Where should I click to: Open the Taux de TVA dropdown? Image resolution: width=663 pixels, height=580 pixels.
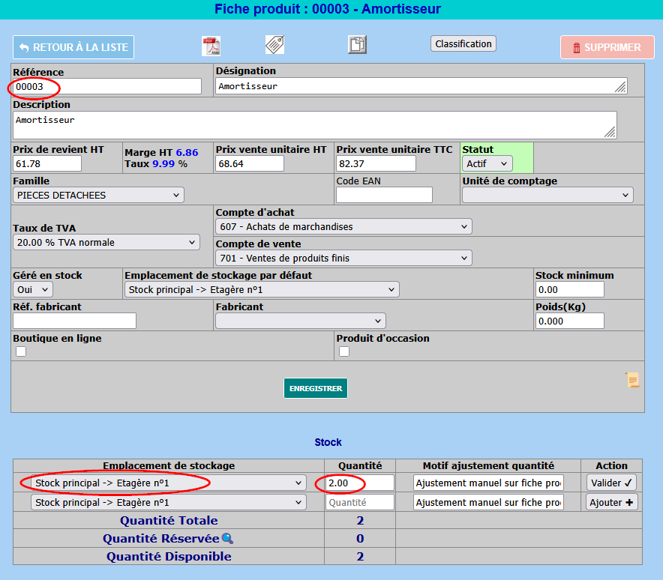[x=106, y=242]
